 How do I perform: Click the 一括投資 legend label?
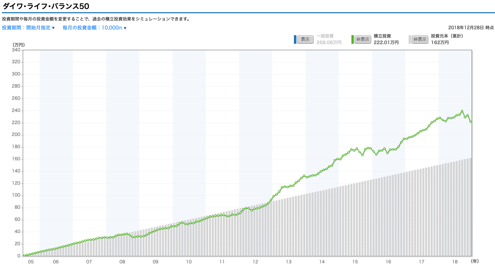coord(325,36)
